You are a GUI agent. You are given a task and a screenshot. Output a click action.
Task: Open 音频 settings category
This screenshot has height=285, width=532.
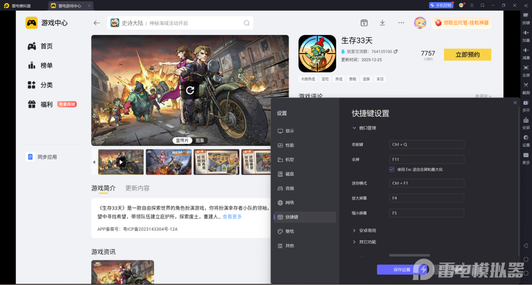pyautogui.click(x=305, y=188)
